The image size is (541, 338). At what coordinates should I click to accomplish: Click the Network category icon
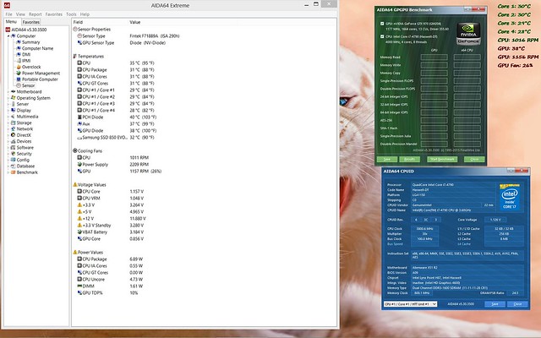[x=14, y=129]
